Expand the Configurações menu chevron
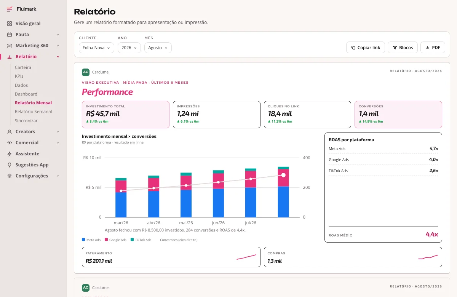Image resolution: width=457 pixels, height=297 pixels. pos(58,176)
